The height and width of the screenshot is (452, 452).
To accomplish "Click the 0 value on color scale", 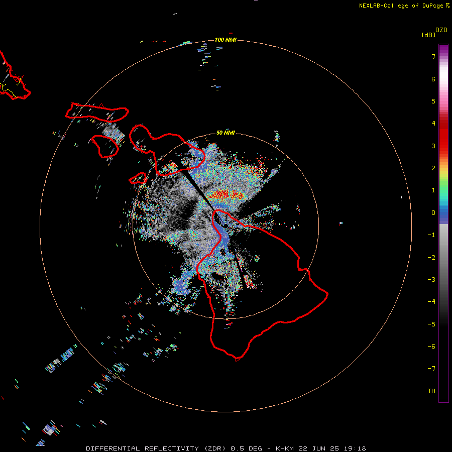I will 433,213.
